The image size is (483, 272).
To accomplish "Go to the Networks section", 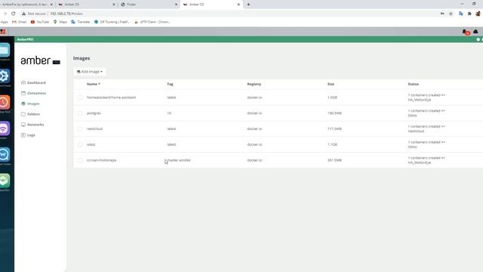I will point(35,125).
